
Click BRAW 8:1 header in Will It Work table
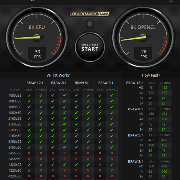58,83
